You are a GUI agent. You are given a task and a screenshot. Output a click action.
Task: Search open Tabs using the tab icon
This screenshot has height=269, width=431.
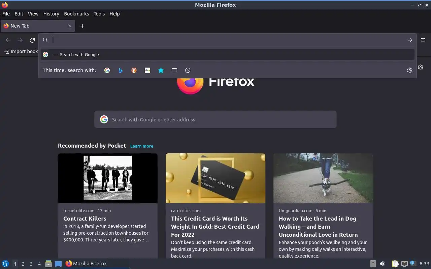click(174, 70)
